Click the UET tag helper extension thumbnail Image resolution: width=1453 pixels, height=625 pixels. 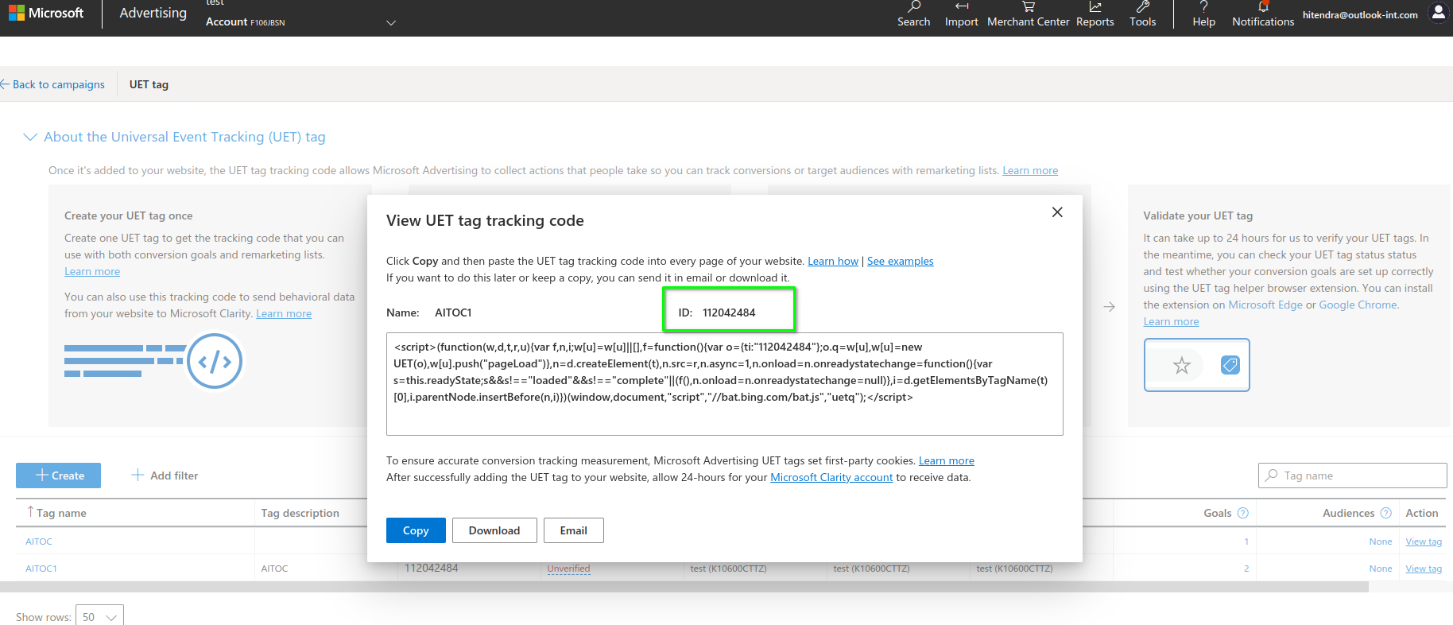(x=1196, y=365)
